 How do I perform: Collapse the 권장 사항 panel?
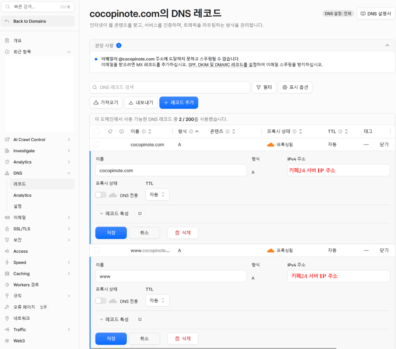pyautogui.click(x=387, y=46)
